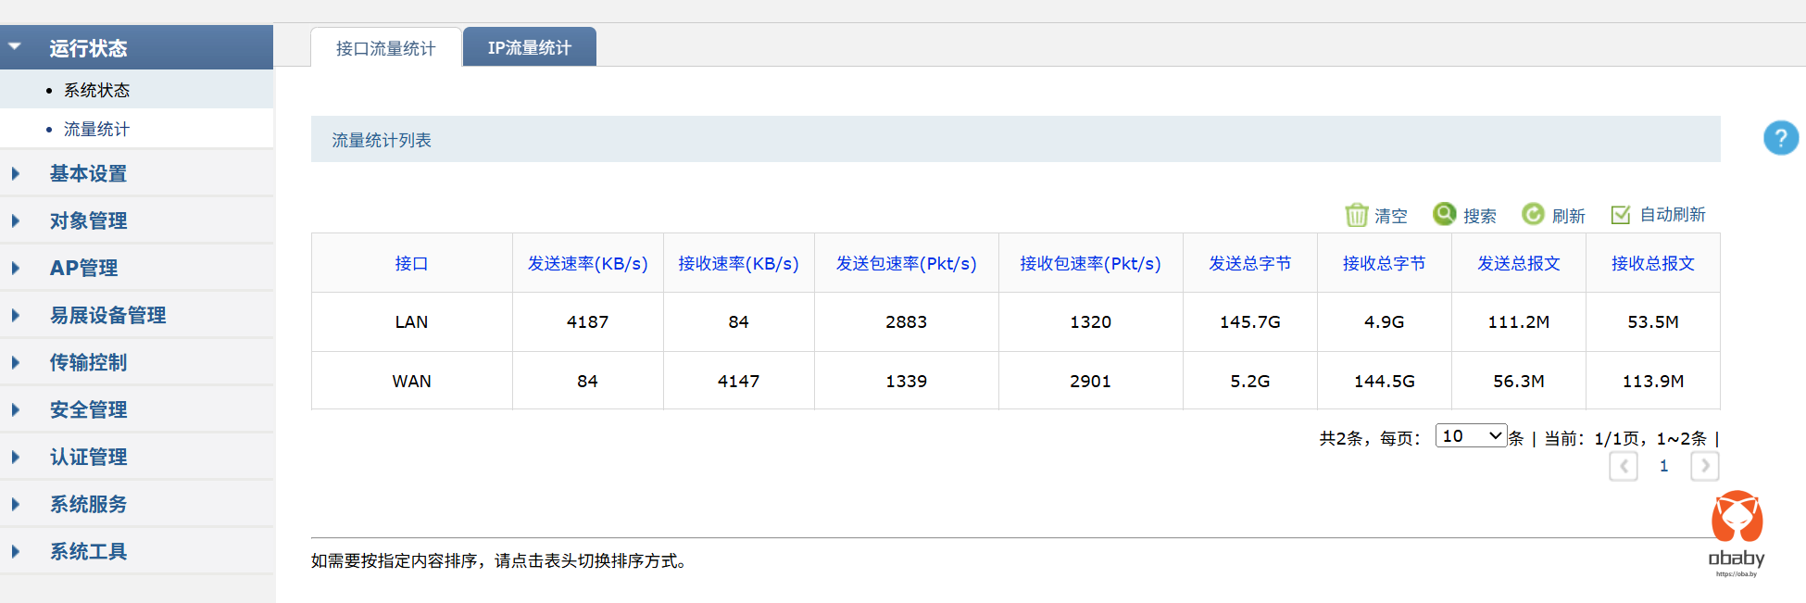
Task: Toggle the 自动刷新 checkbox
Action: (x=1621, y=215)
